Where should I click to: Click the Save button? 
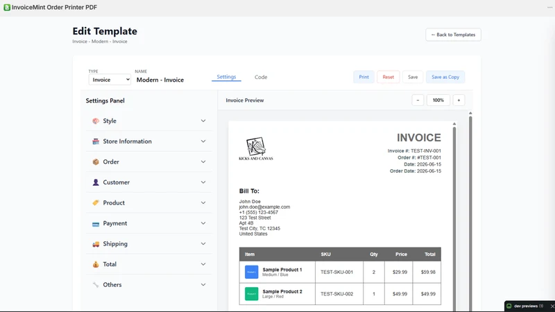(413, 77)
